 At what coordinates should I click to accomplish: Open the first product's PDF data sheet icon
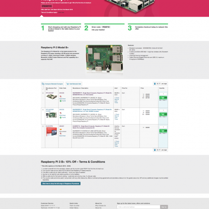61,97
